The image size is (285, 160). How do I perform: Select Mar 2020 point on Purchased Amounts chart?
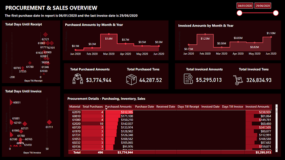tap(109, 34)
